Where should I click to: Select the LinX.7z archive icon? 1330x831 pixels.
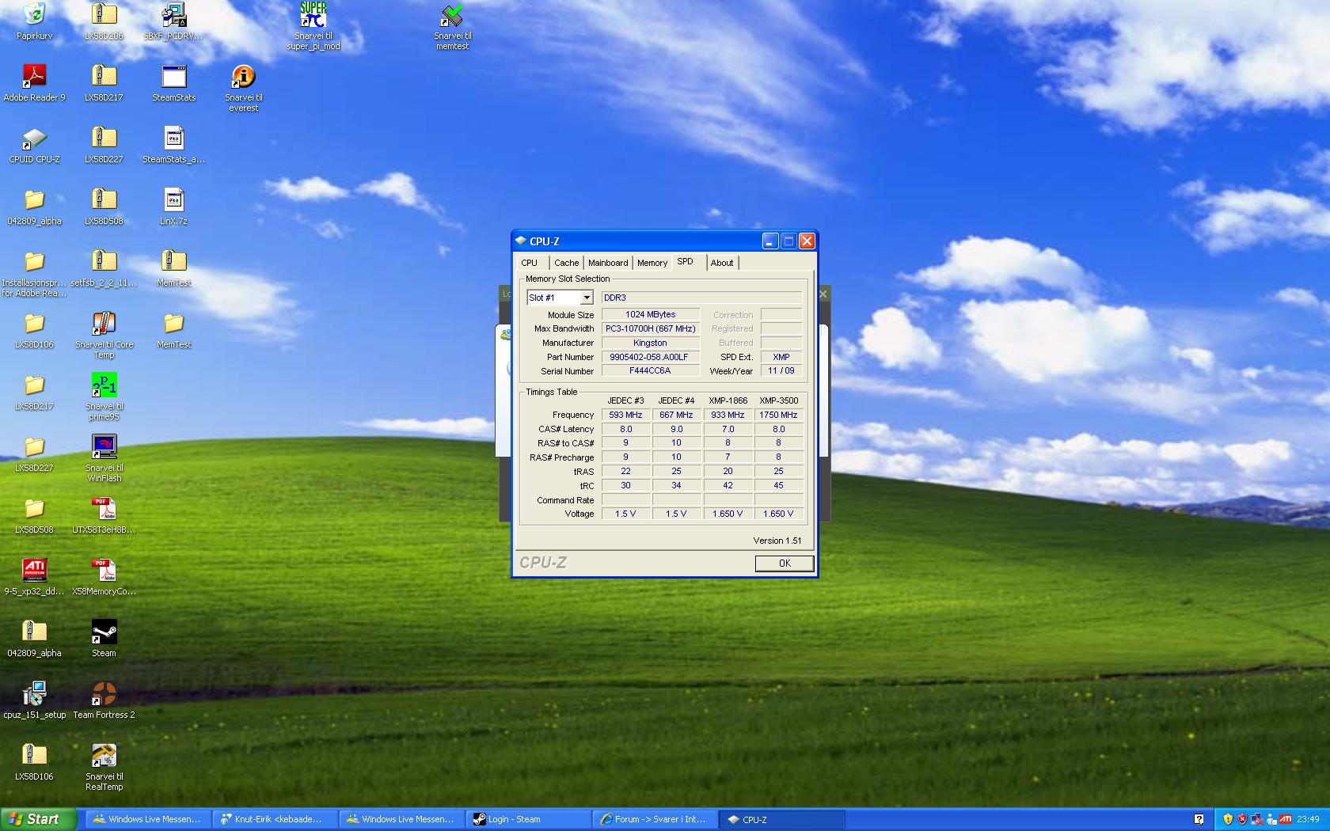(173, 206)
